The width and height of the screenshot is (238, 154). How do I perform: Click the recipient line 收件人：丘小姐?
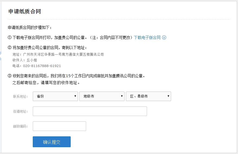tap(25, 60)
